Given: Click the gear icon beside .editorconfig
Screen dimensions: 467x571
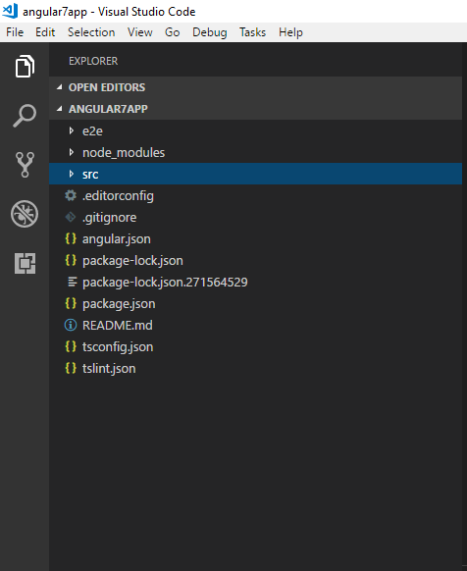Looking at the screenshot, I should pyautogui.click(x=71, y=195).
